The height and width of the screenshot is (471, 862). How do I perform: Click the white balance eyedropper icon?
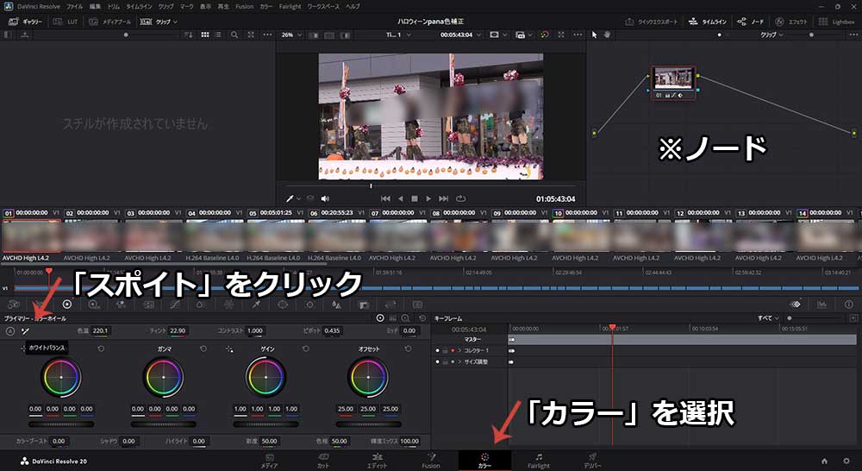25,330
